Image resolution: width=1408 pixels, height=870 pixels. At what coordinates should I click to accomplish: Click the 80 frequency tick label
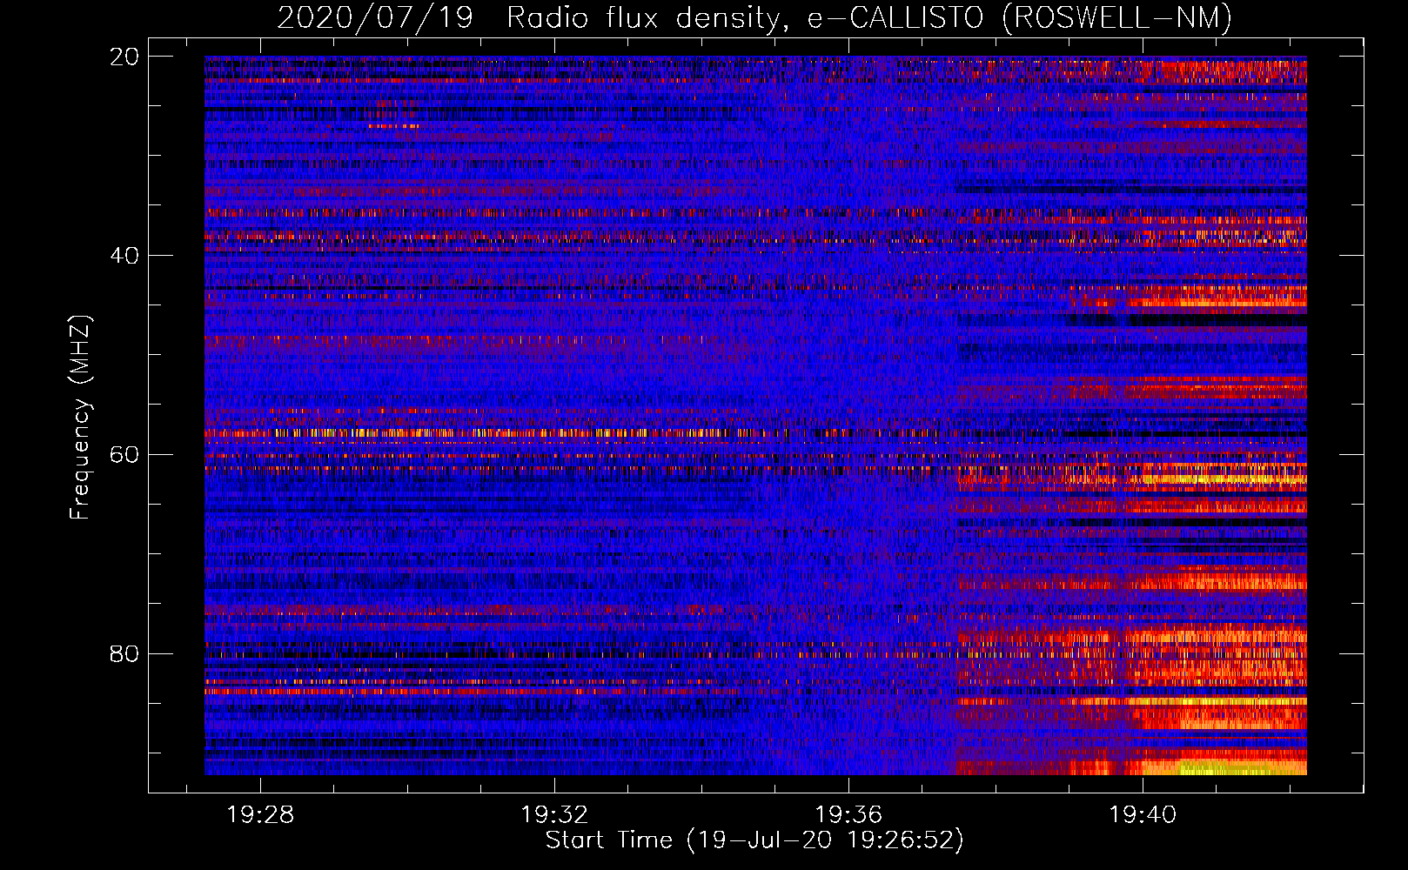click(124, 653)
